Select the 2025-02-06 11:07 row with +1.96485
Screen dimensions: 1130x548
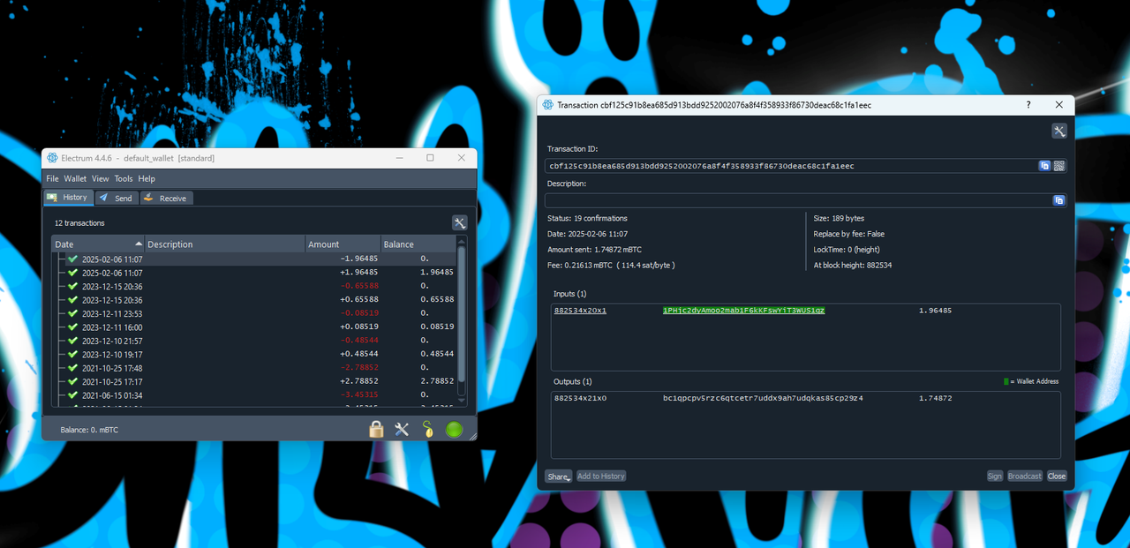pyautogui.click(x=254, y=273)
